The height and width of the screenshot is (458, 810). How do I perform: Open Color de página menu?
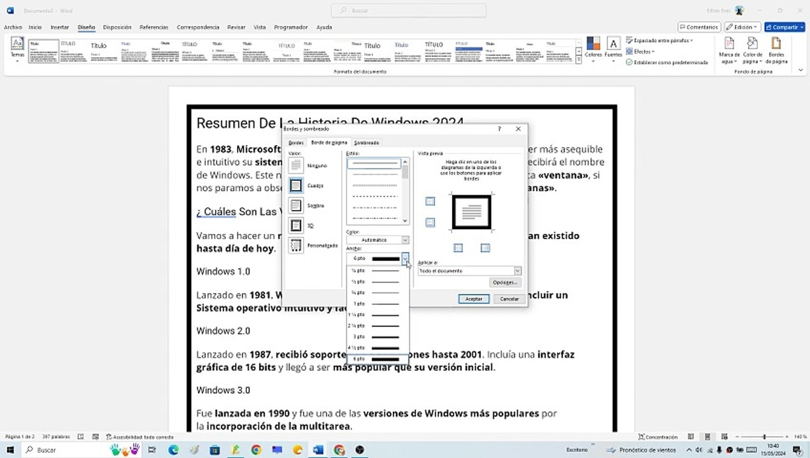753,50
